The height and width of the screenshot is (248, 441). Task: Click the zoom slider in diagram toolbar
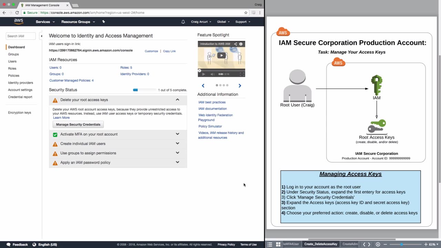[406, 244]
